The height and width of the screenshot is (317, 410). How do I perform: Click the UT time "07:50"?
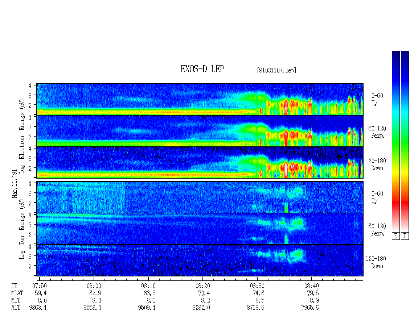pos(39,286)
